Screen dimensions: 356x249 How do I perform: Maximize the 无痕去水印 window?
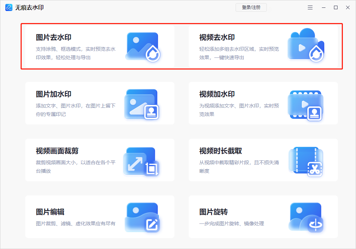point(336,7)
